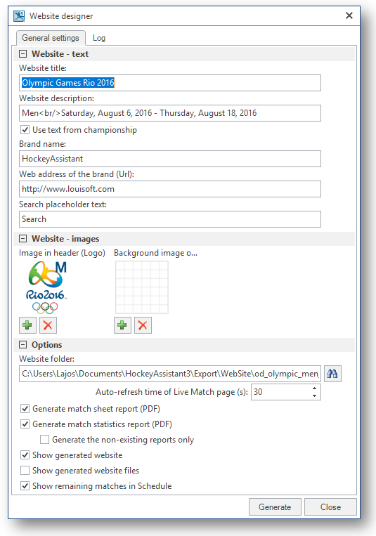This screenshot has width=376, height=536.
Task: Add a header logo image with green plus
Action: click(x=27, y=325)
